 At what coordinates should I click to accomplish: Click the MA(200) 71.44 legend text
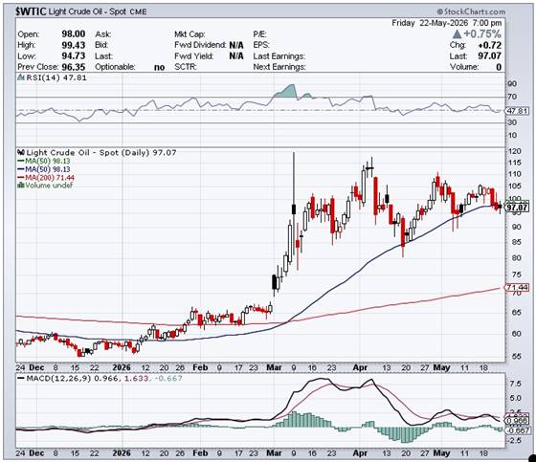point(50,178)
